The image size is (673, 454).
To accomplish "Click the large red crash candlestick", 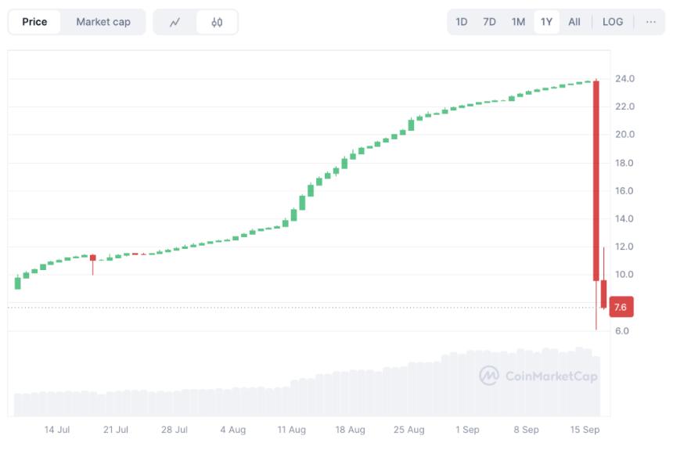I will (x=596, y=180).
